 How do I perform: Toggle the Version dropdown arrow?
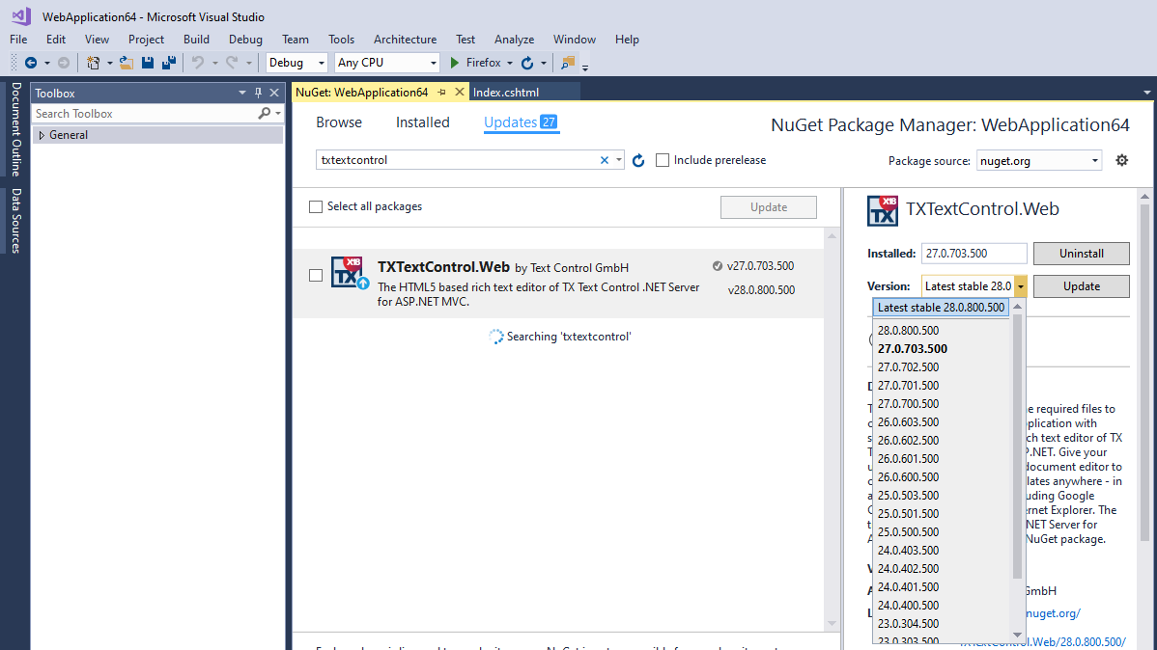click(1021, 285)
